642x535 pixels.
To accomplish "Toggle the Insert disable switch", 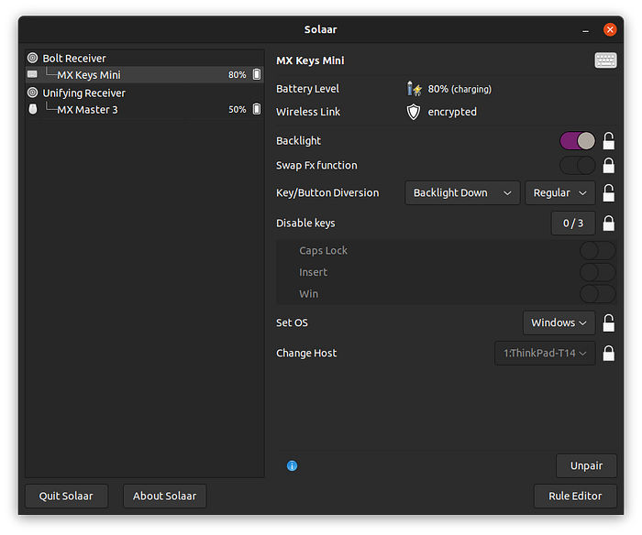I will tap(598, 272).
